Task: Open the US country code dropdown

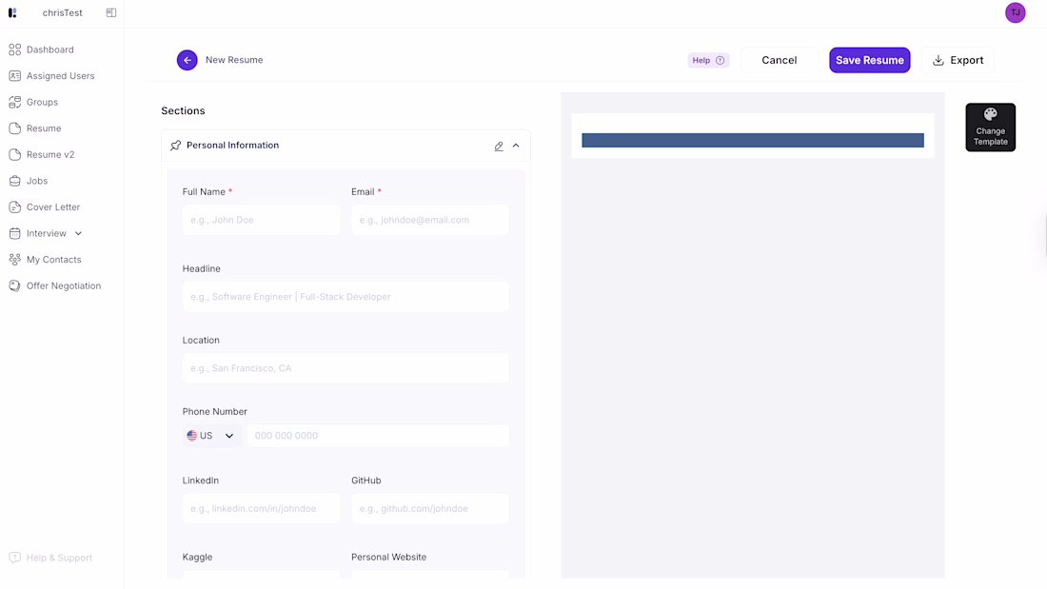Action: (x=211, y=436)
